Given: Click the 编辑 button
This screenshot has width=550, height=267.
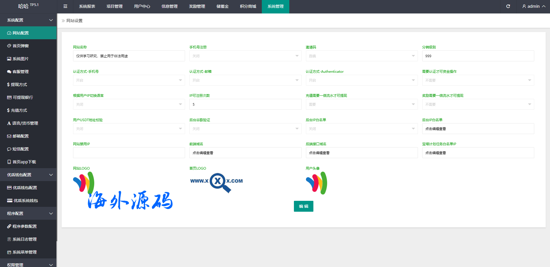Looking at the screenshot, I should tap(303, 206).
